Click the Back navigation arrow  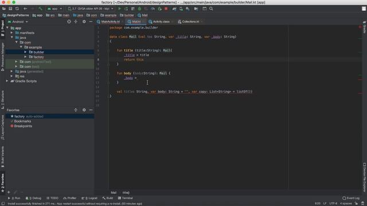(25, 9)
